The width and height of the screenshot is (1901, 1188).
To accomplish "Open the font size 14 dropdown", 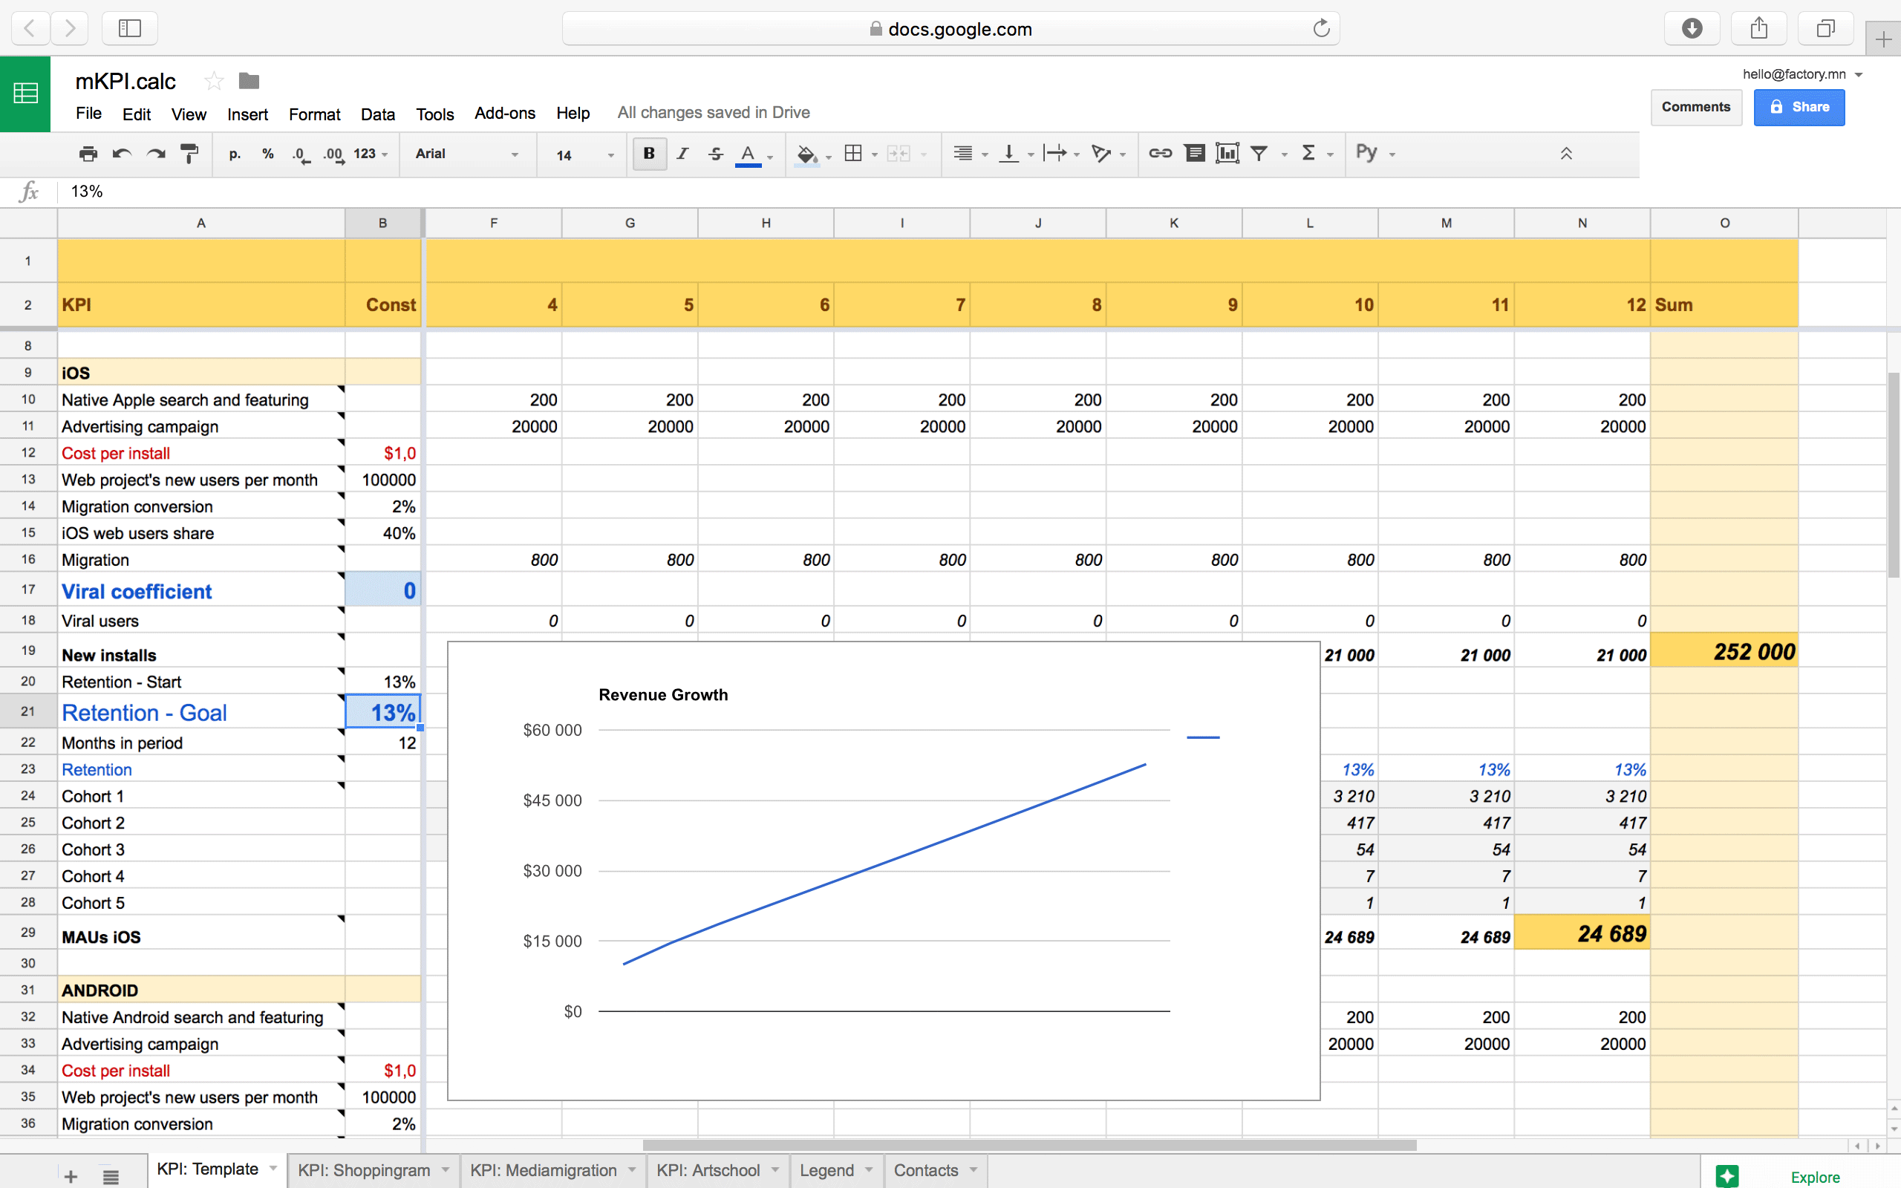I will [584, 154].
